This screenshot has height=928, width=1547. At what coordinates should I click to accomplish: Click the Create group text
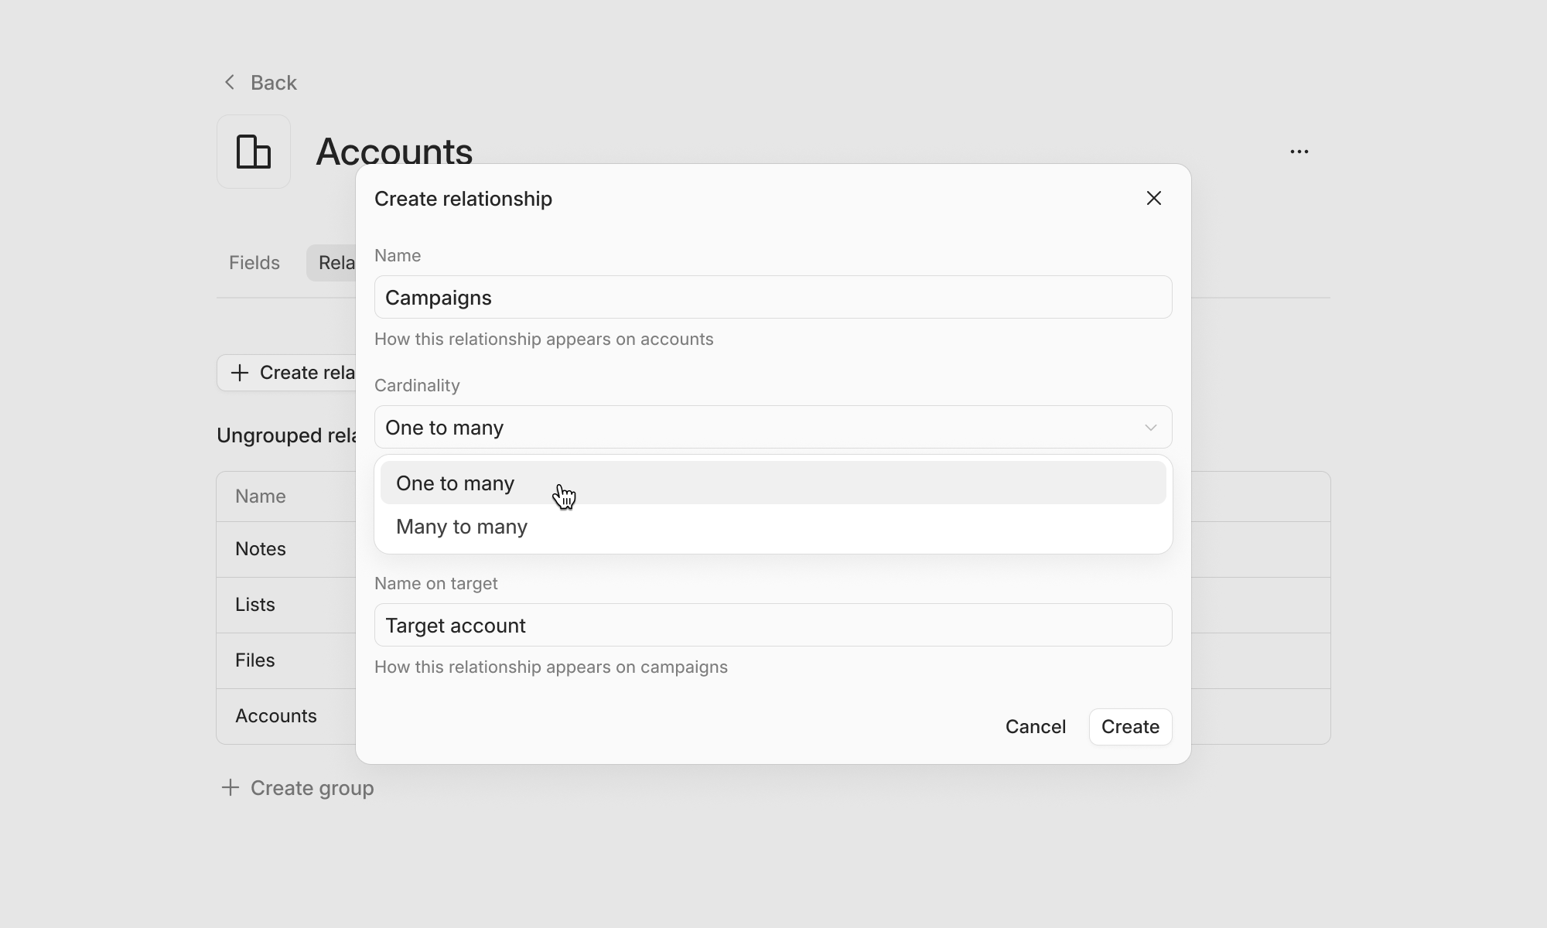[x=312, y=788]
